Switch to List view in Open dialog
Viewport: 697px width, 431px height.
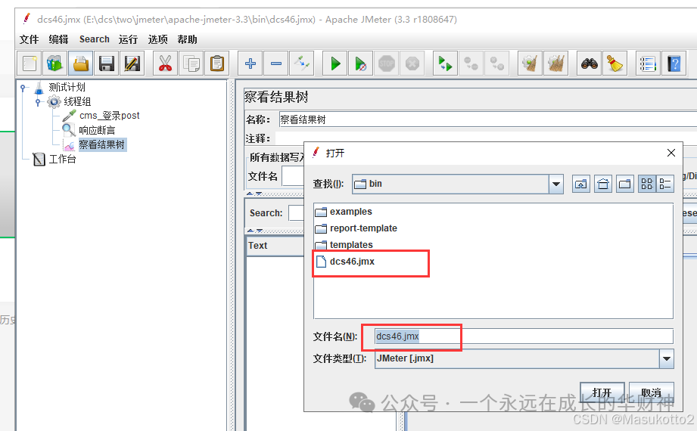[647, 184]
